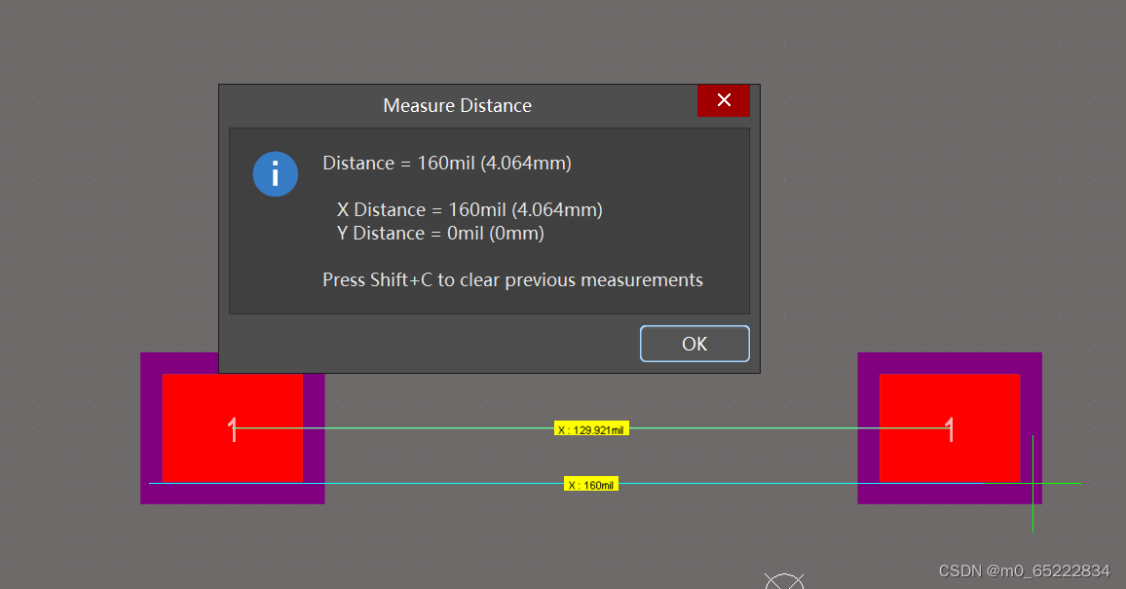Click the Measure Distance title bar

coord(458,105)
